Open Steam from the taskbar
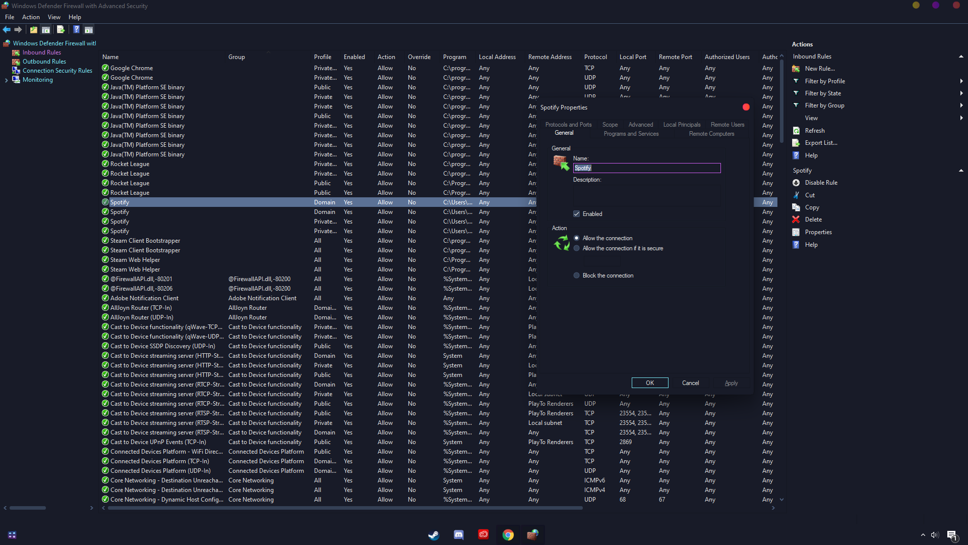968x545 pixels. pyautogui.click(x=434, y=535)
